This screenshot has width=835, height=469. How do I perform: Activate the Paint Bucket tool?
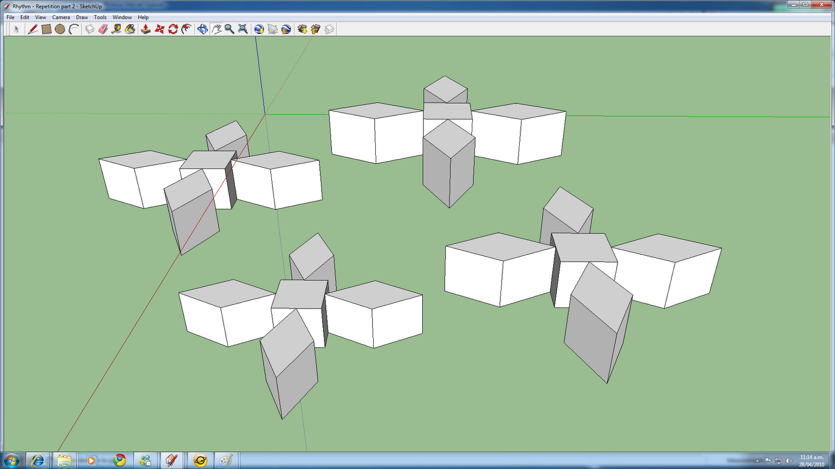pos(130,29)
